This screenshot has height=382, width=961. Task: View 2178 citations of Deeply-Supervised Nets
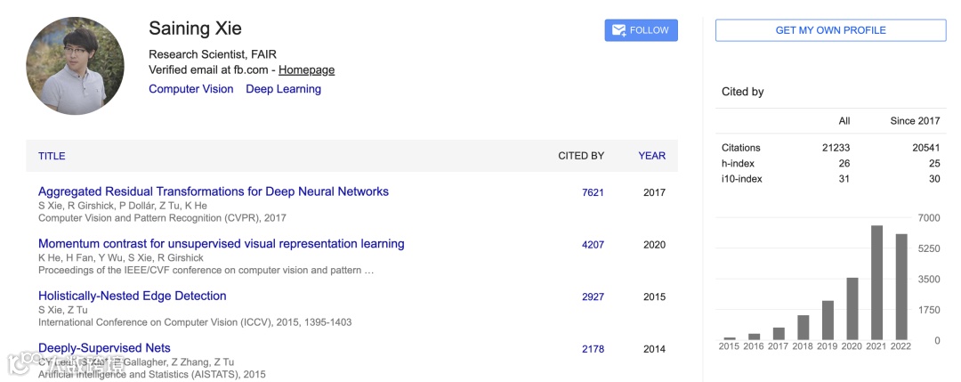click(593, 349)
